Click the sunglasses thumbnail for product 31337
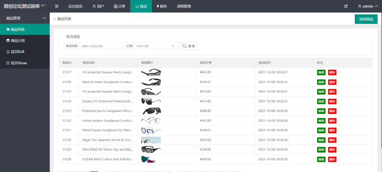The width and height of the screenshot is (382, 172). click(x=151, y=72)
